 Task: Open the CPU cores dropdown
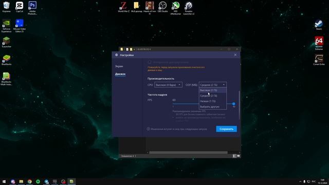[168, 85]
